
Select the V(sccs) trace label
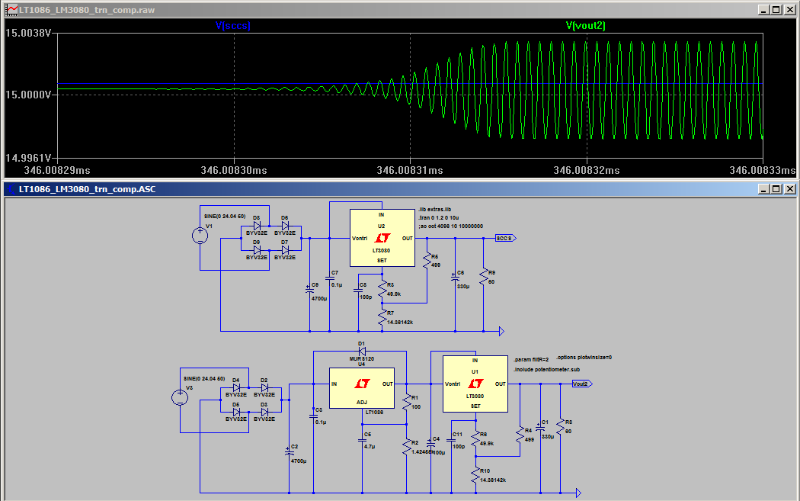[x=232, y=25]
